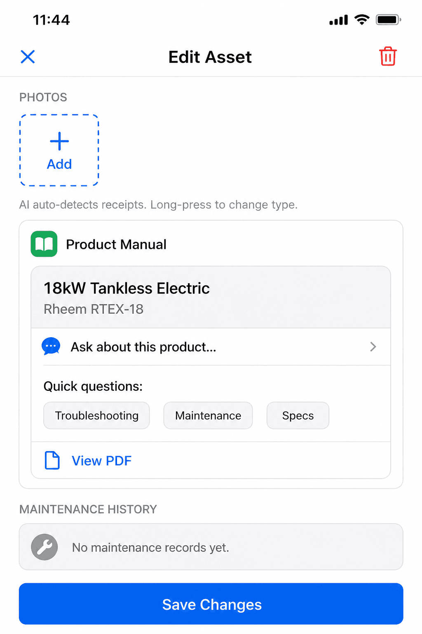Viewport: 422px width, 634px height.
Task: Tap the Quick questions label
Action: click(x=93, y=386)
